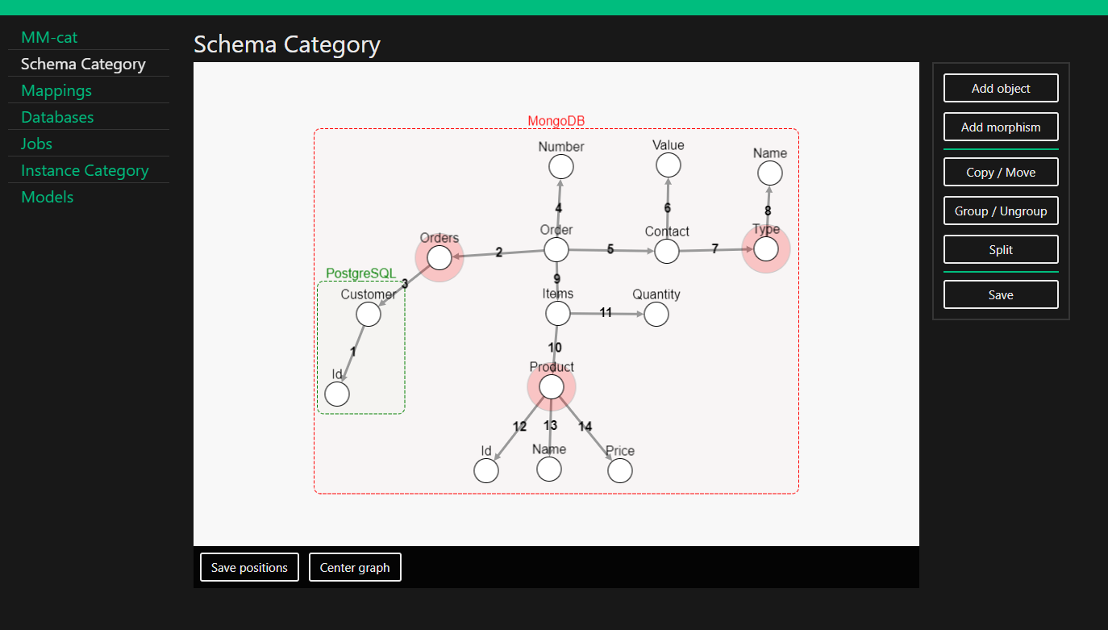Select the Order node circle

tap(556, 249)
